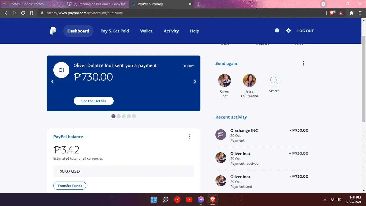This screenshot has height=206, width=366.
Task: Click the PayPal logo in the header
Action: point(53,31)
